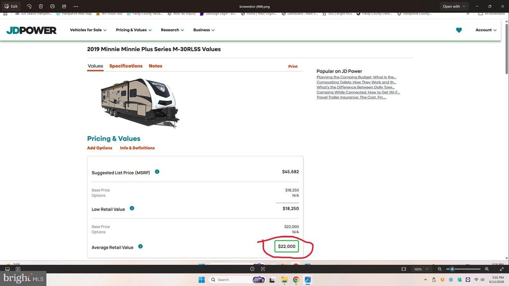Open Google Chrome from taskbar
The width and height of the screenshot is (509, 286).
[296, 280]
